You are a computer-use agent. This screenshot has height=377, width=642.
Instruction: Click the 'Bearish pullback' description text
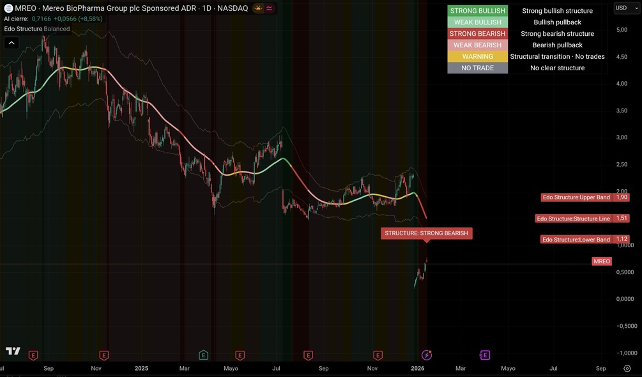(557, 45)
